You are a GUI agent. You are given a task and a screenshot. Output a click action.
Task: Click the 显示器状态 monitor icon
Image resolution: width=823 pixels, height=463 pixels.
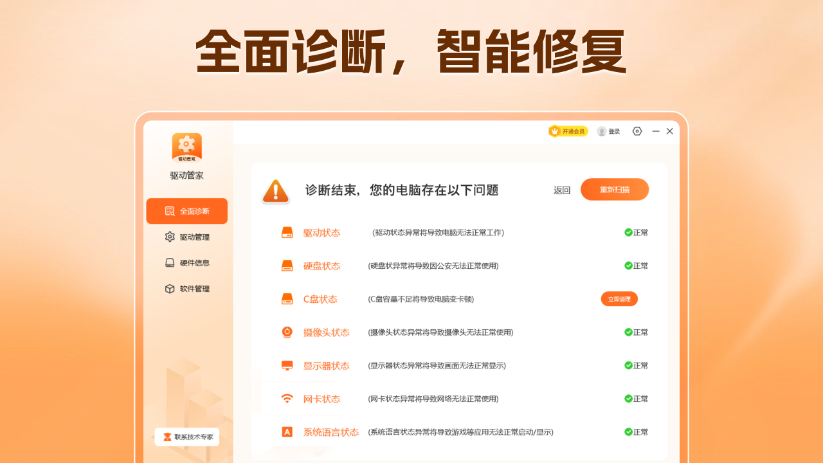tap(287, 365)
